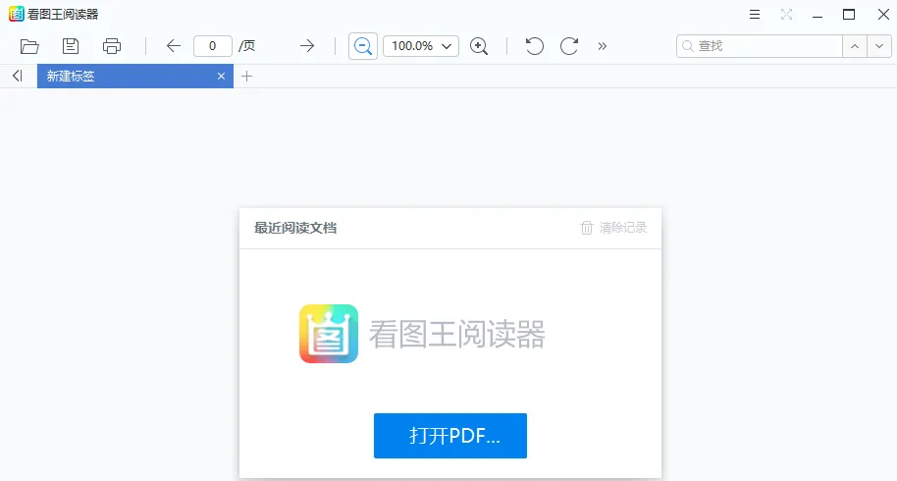This screenshot has width=897, height=481.
Task: Maximize the 看图王阅读器 window
Action: tap(849, 15)
